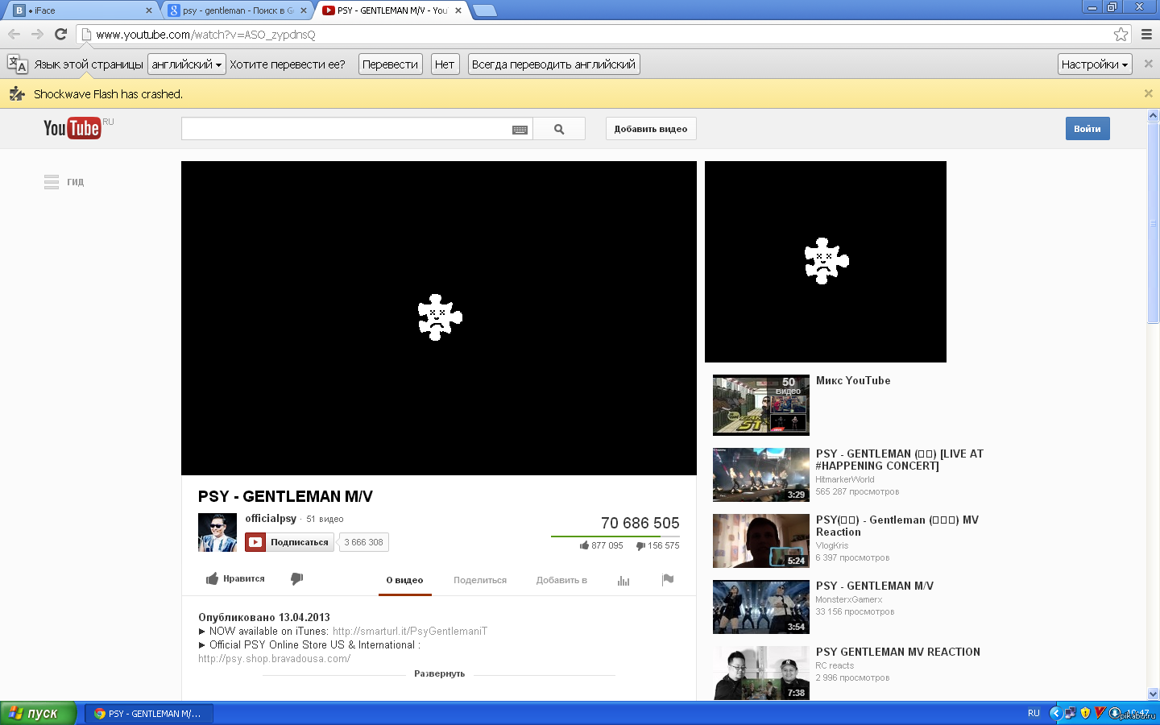
Task: Click the Войти sign-in button
Action: pyautogui.click(x=1087, y=129)
